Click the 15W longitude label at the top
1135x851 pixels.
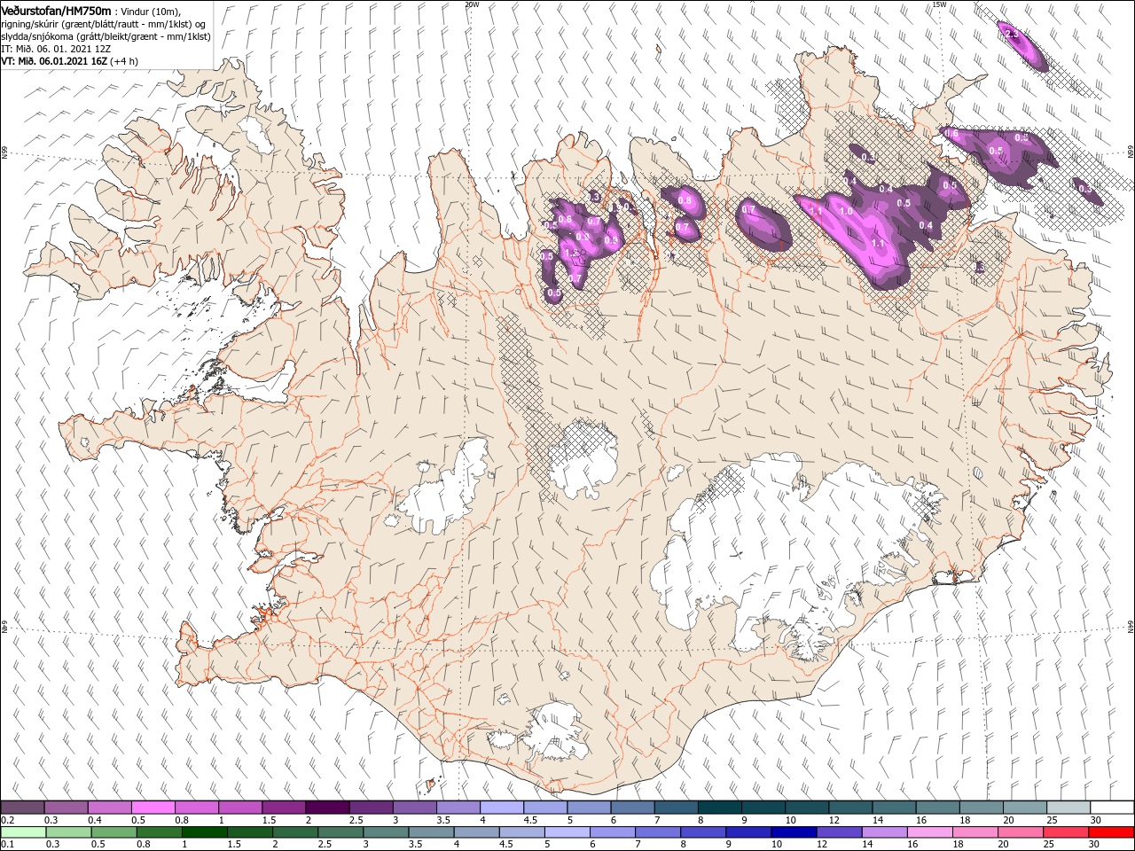(939, 4)
